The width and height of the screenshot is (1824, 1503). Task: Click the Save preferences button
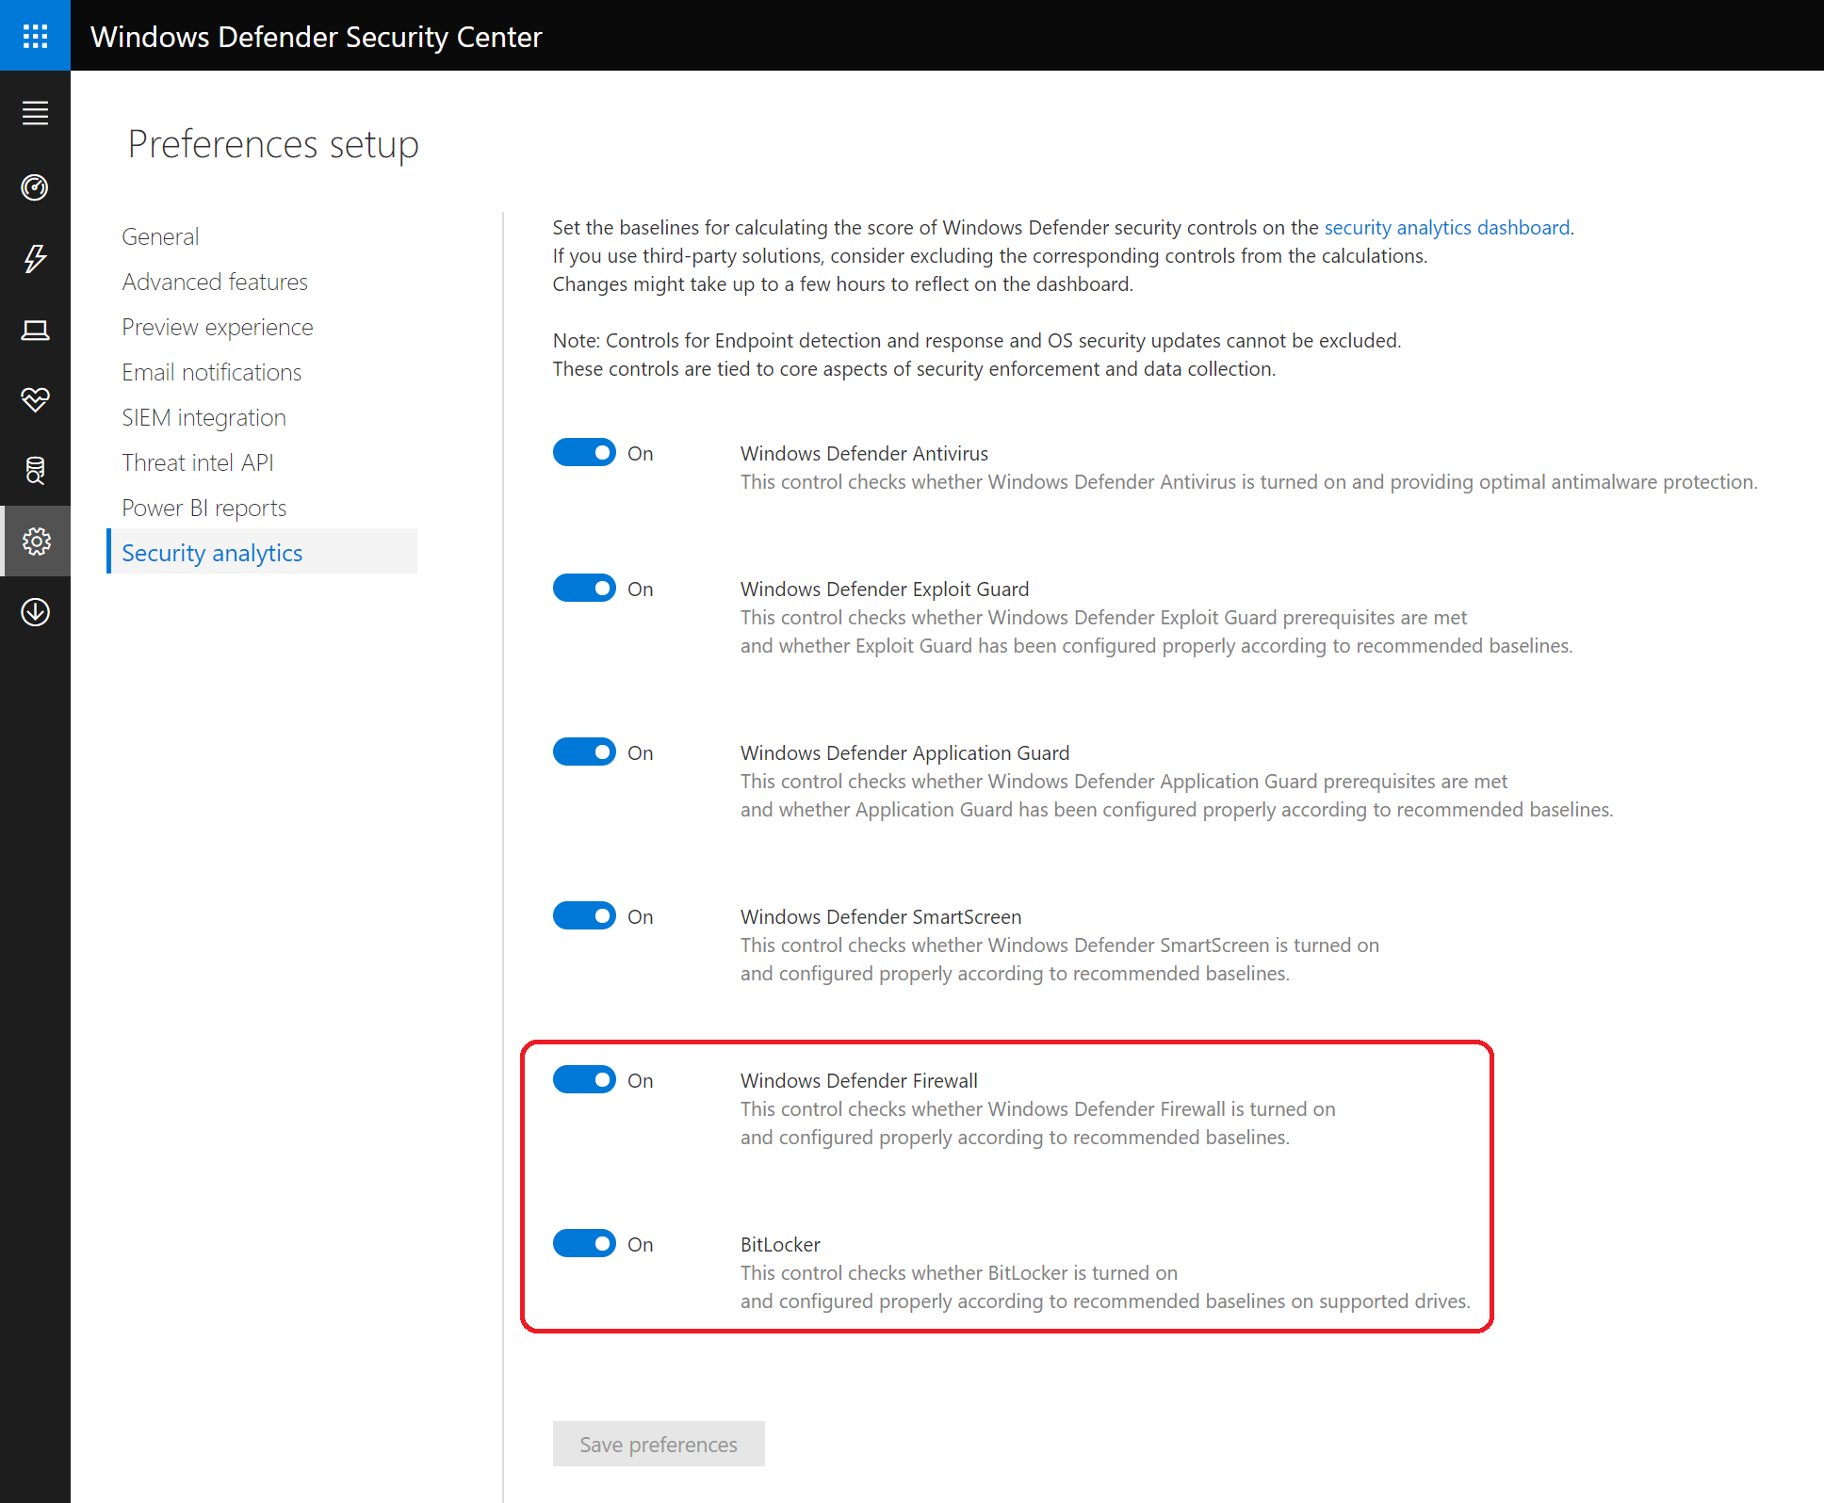click(659, 1444)
